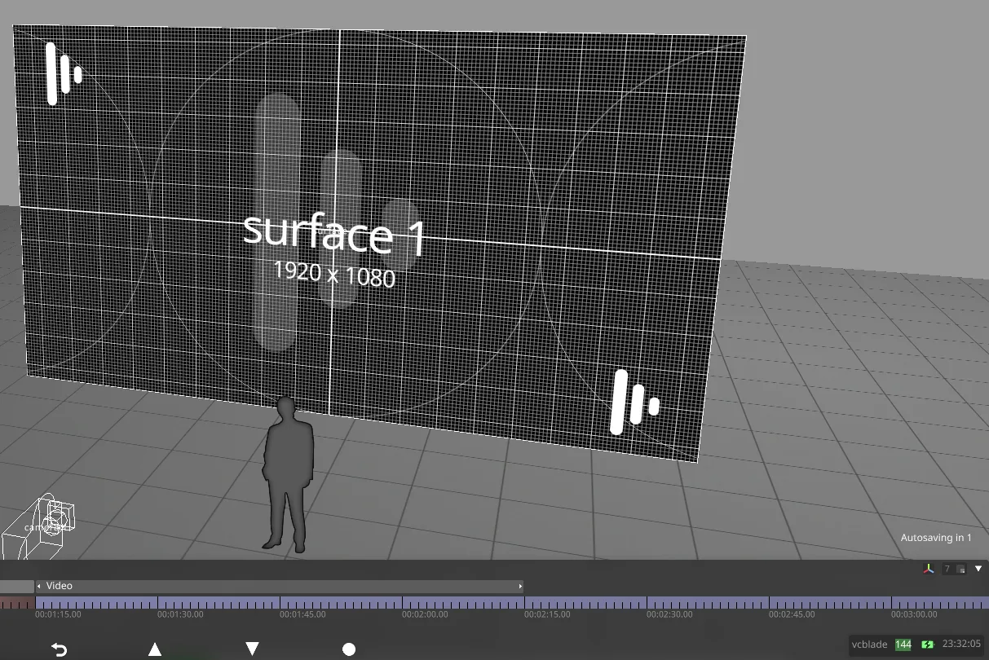Click the green 144 fps indicator
Viewport: 989px width, 660px height.
point(903,645)
